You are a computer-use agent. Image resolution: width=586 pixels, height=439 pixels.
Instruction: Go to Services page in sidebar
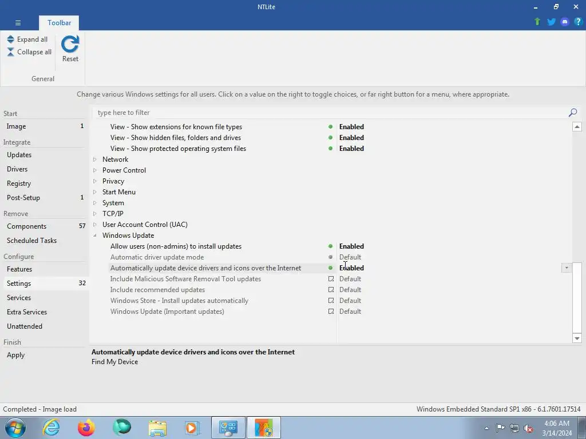45,297
